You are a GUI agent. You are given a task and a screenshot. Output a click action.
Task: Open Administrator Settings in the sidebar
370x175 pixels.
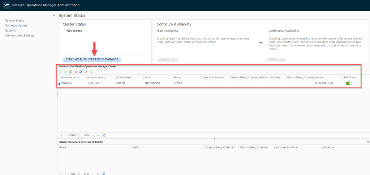[20, 36]
